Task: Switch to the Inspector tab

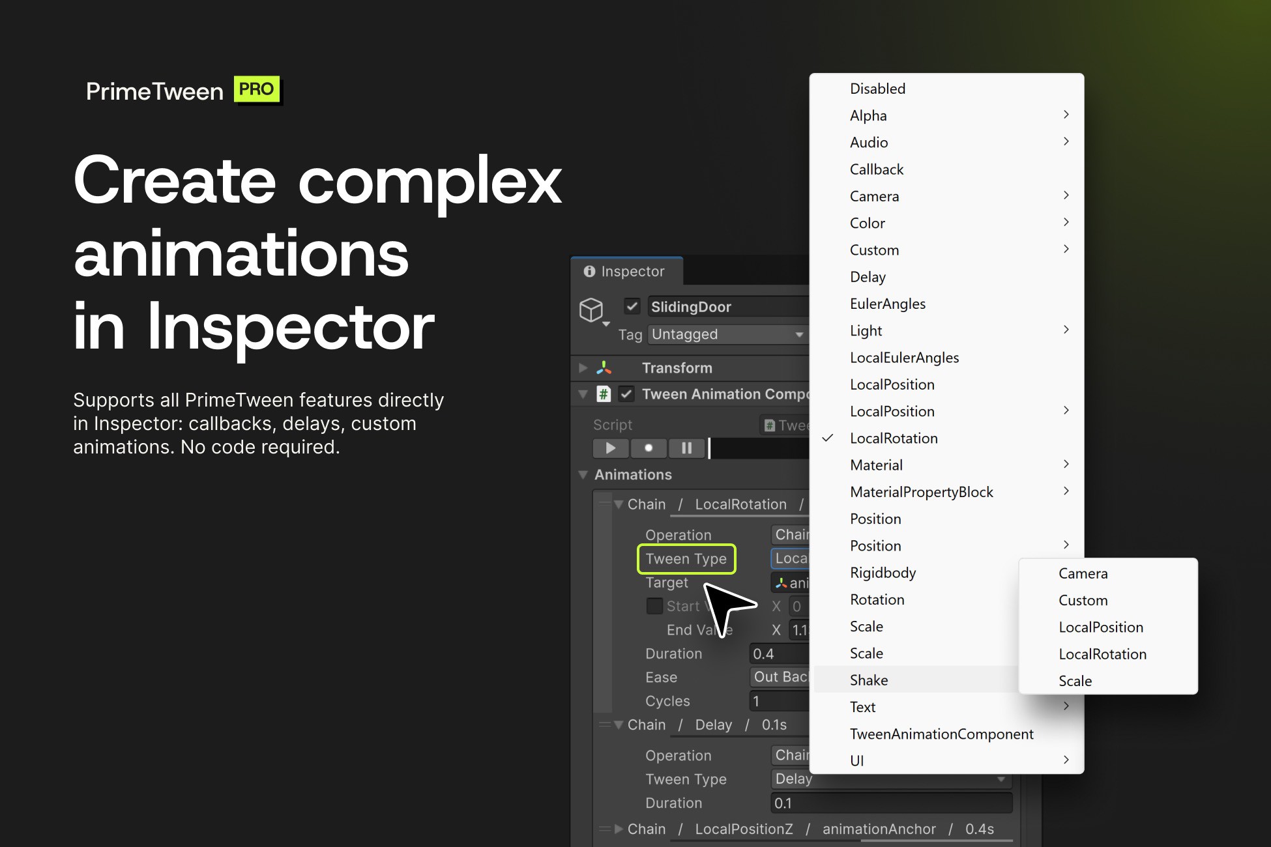Action: pos(626,271)
